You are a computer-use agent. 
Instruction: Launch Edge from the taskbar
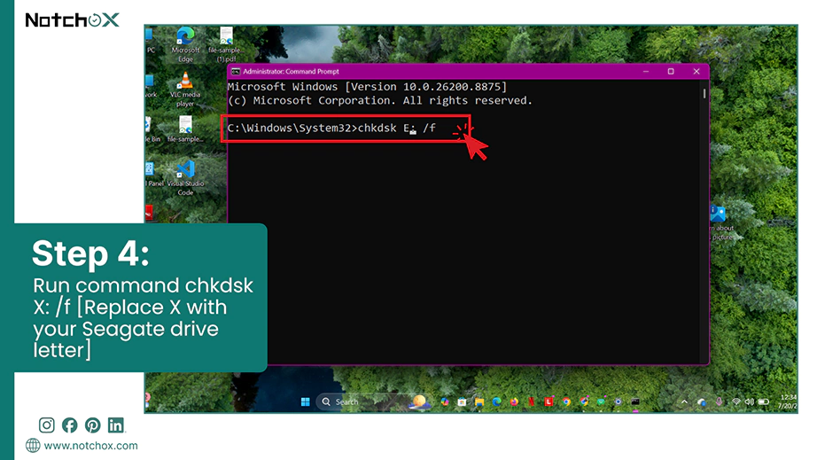pos(496,402)
